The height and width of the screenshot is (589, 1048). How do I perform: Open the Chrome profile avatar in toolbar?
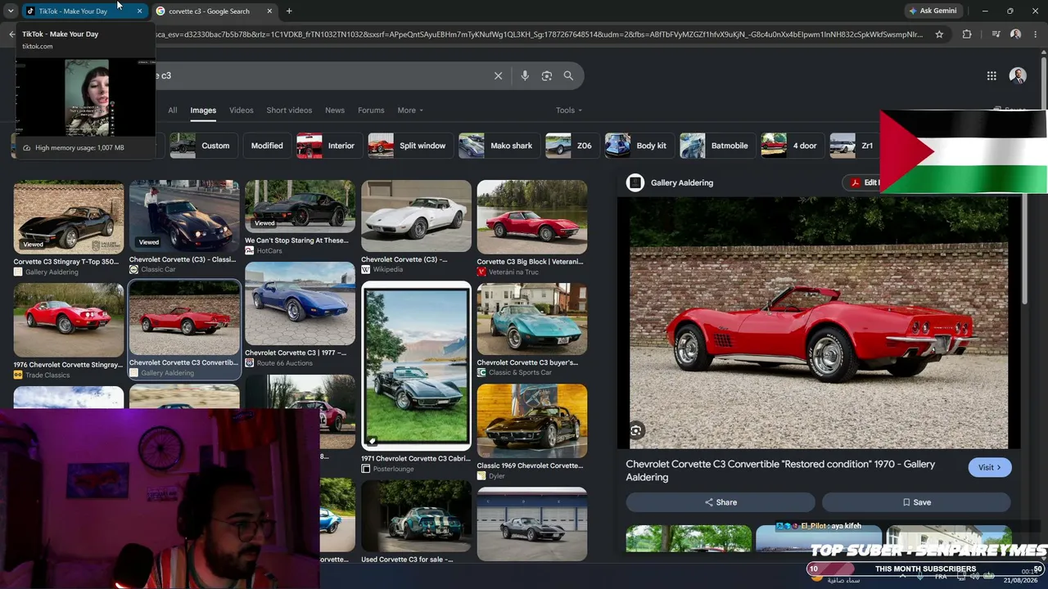(x=1016, y=34)
